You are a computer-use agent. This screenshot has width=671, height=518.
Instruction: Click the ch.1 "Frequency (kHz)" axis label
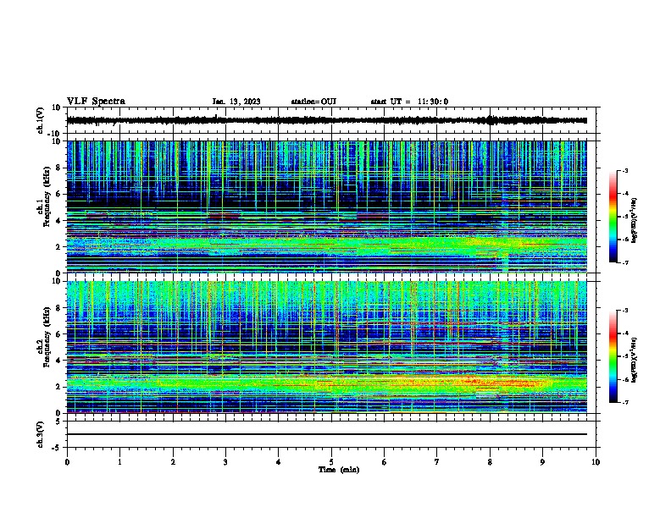coord(47,196)
